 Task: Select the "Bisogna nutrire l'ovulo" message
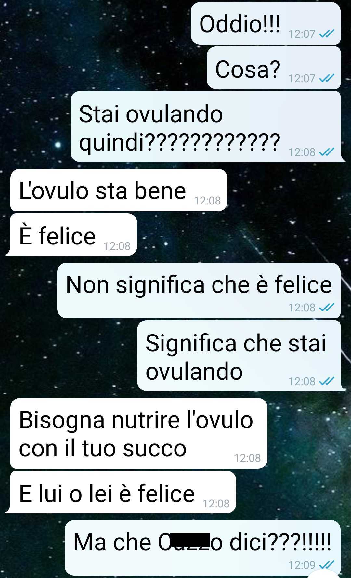[x=139, y=433]
